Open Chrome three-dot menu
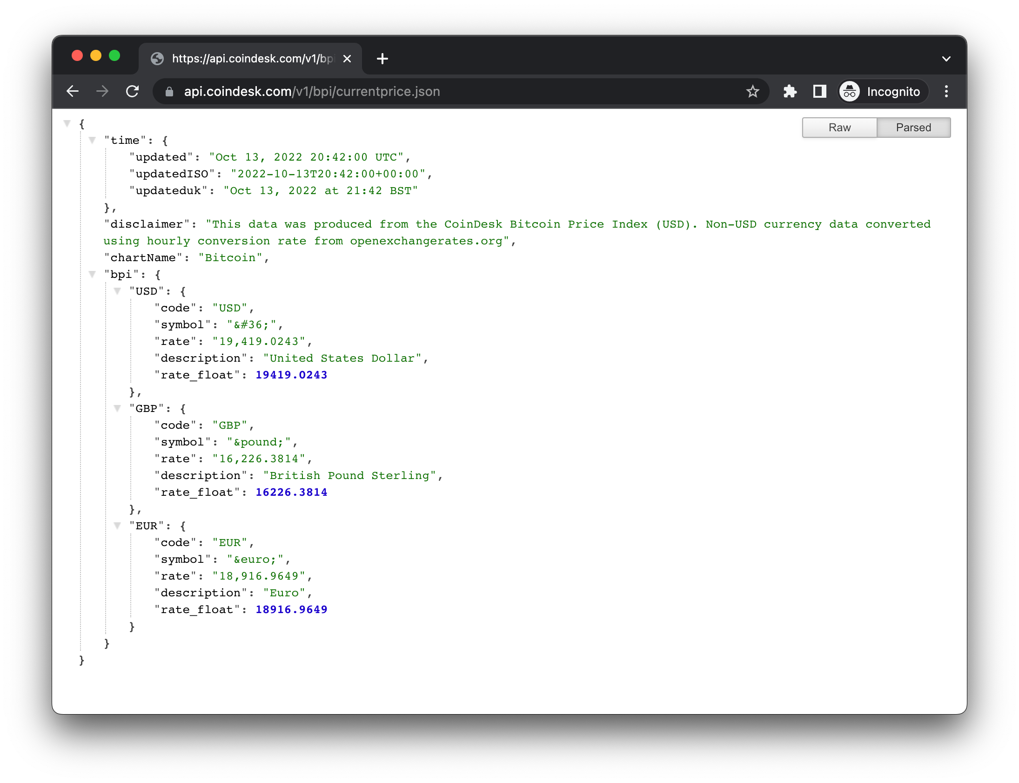 click(x=946, y=91)
